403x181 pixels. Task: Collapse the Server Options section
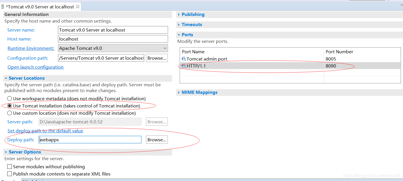[6, 152]
